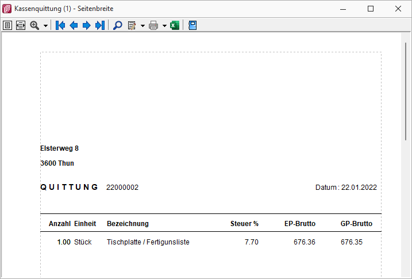The width and height of the screenshot is (412, 279).
Task: Click the quantity value 1.00
Action: click(64, 242)
